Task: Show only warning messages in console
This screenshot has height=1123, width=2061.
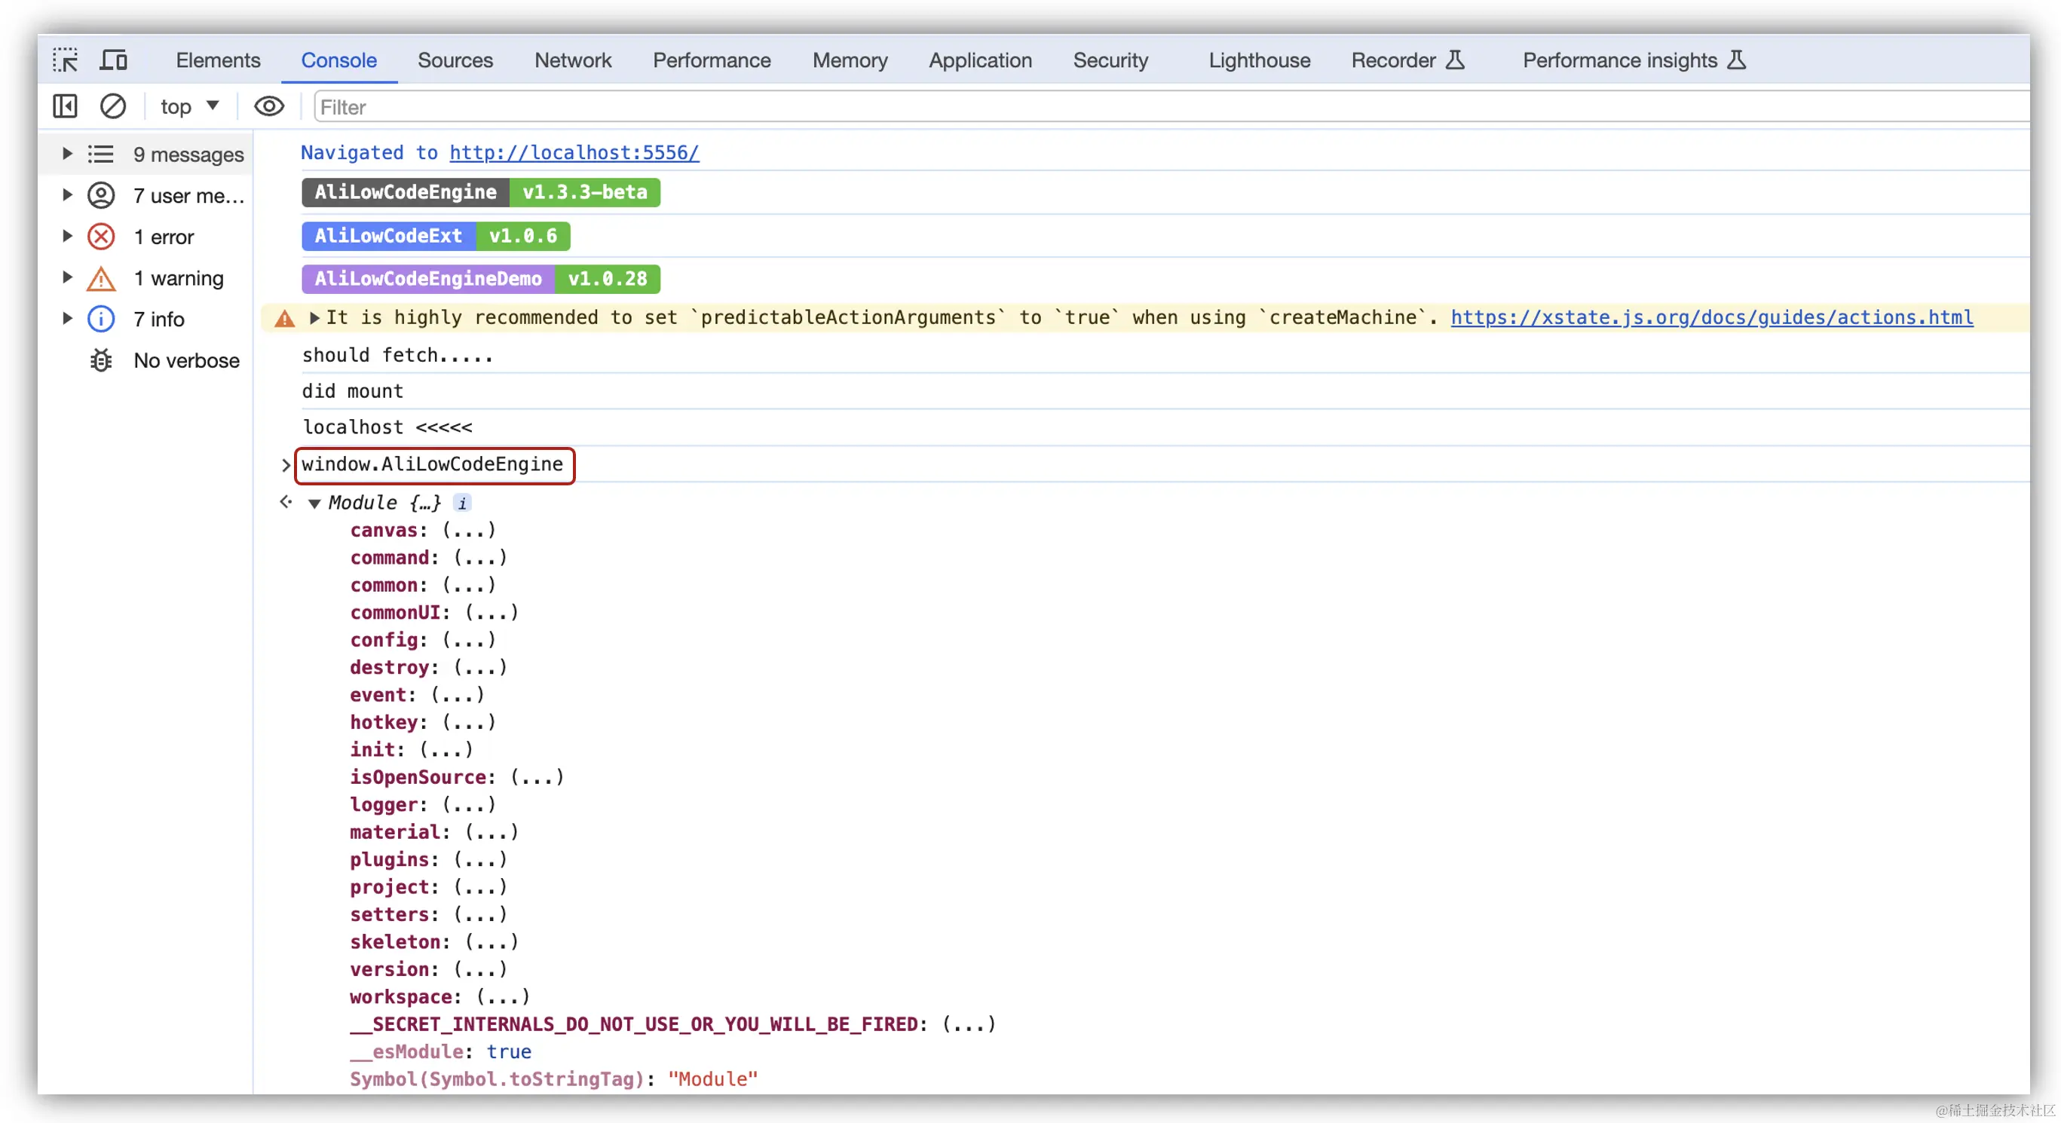Action: point(178,278)
